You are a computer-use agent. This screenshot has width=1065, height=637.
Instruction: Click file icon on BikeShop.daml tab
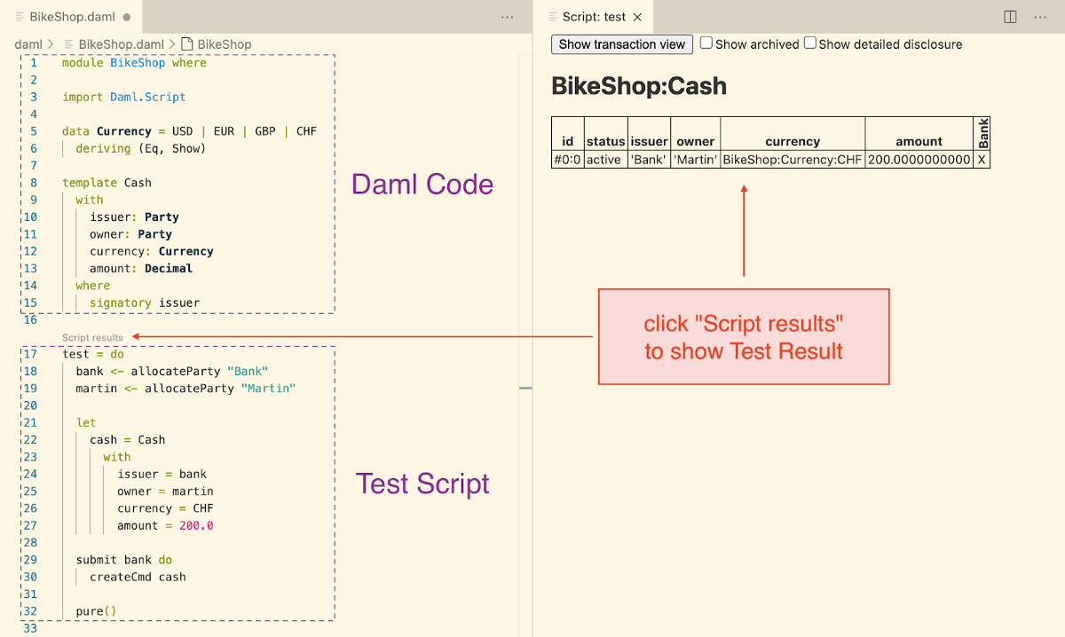(x=20, y=17)
